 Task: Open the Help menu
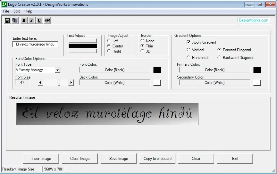pos(28,11)
